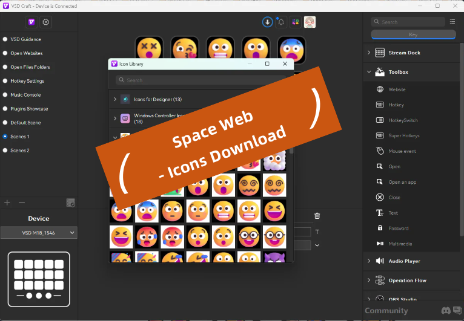Expand the Stream Dock category
Viewport: 464px width, 321px height.
click(x=397, y=53)
